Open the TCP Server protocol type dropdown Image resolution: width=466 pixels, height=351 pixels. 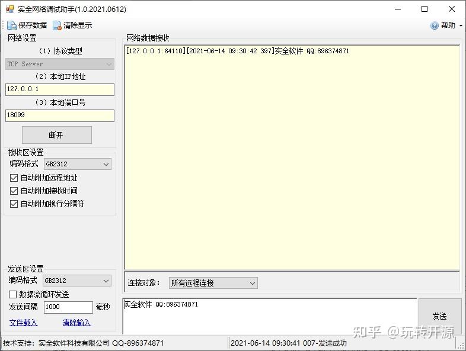click(60, 64)
